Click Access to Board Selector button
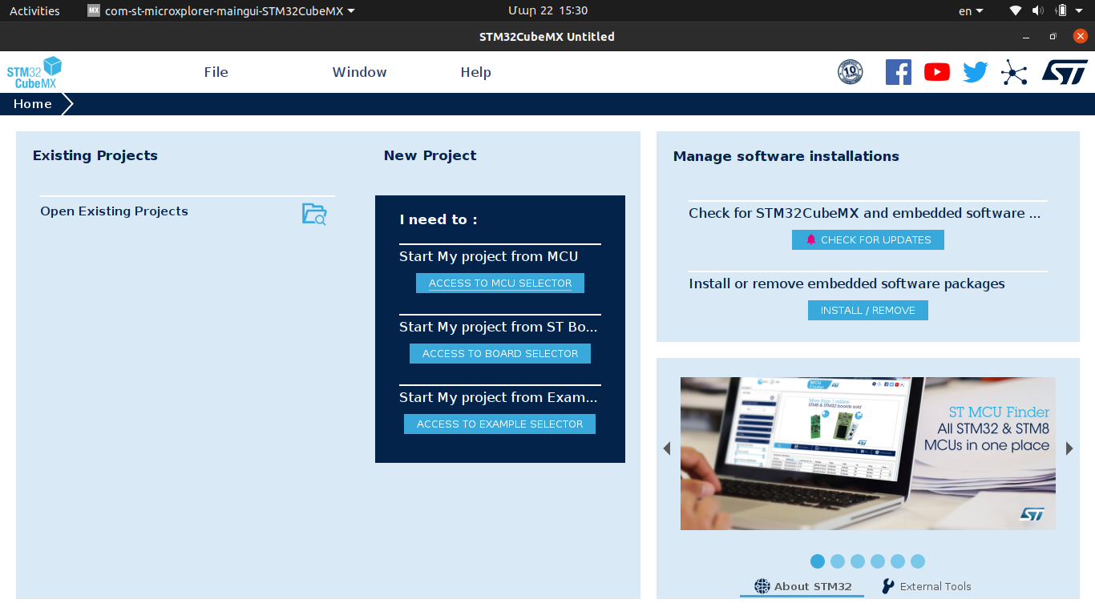 (x=500, y=354)
